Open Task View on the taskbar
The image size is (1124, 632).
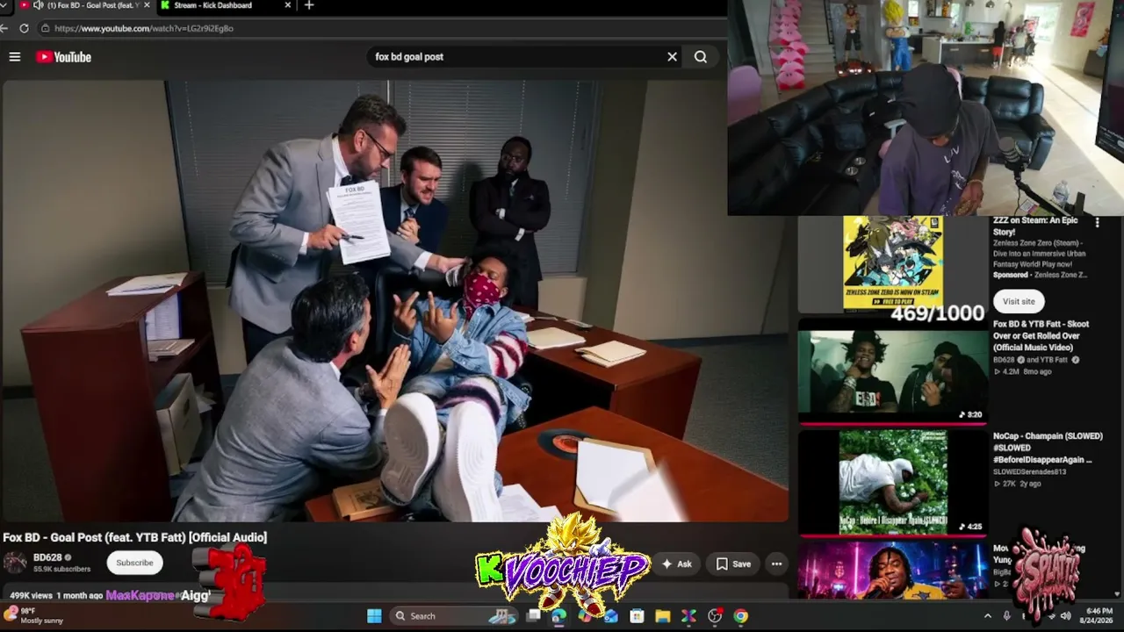pos(533,616)
